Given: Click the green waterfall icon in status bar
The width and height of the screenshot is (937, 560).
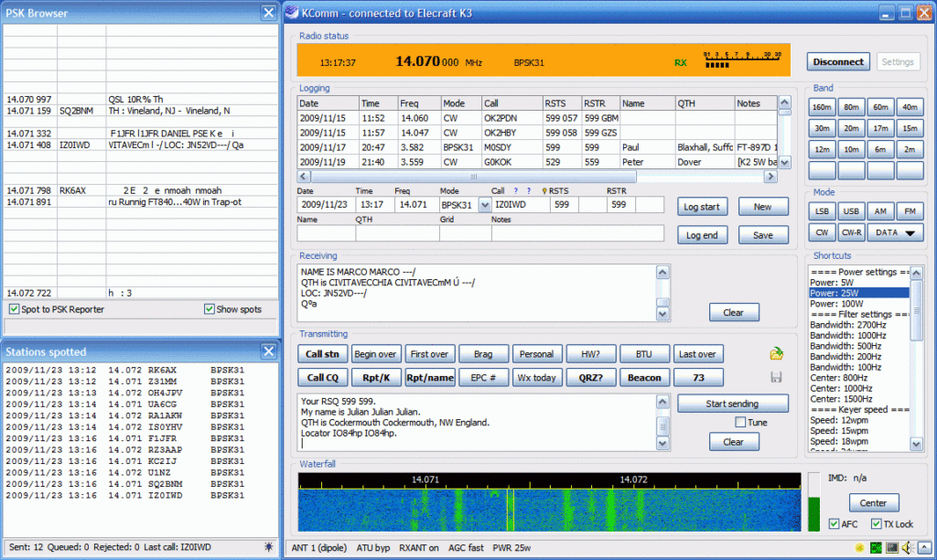Looking at the screenshot, I should tap(876, 547).
